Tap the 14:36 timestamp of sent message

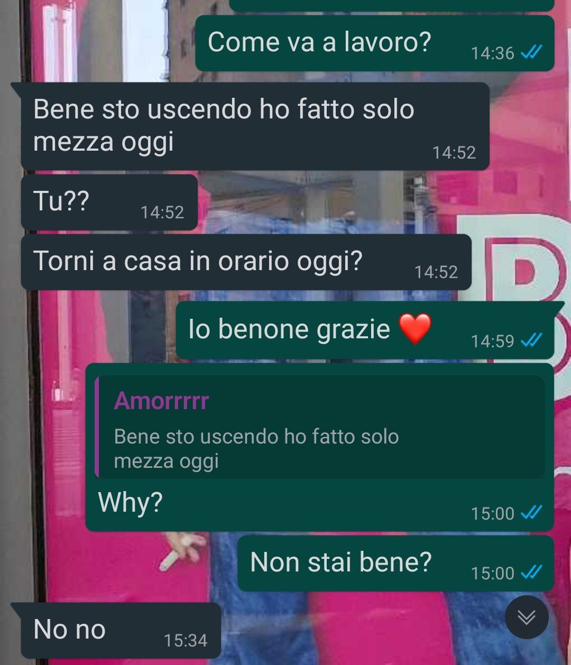tap(492, 53)
